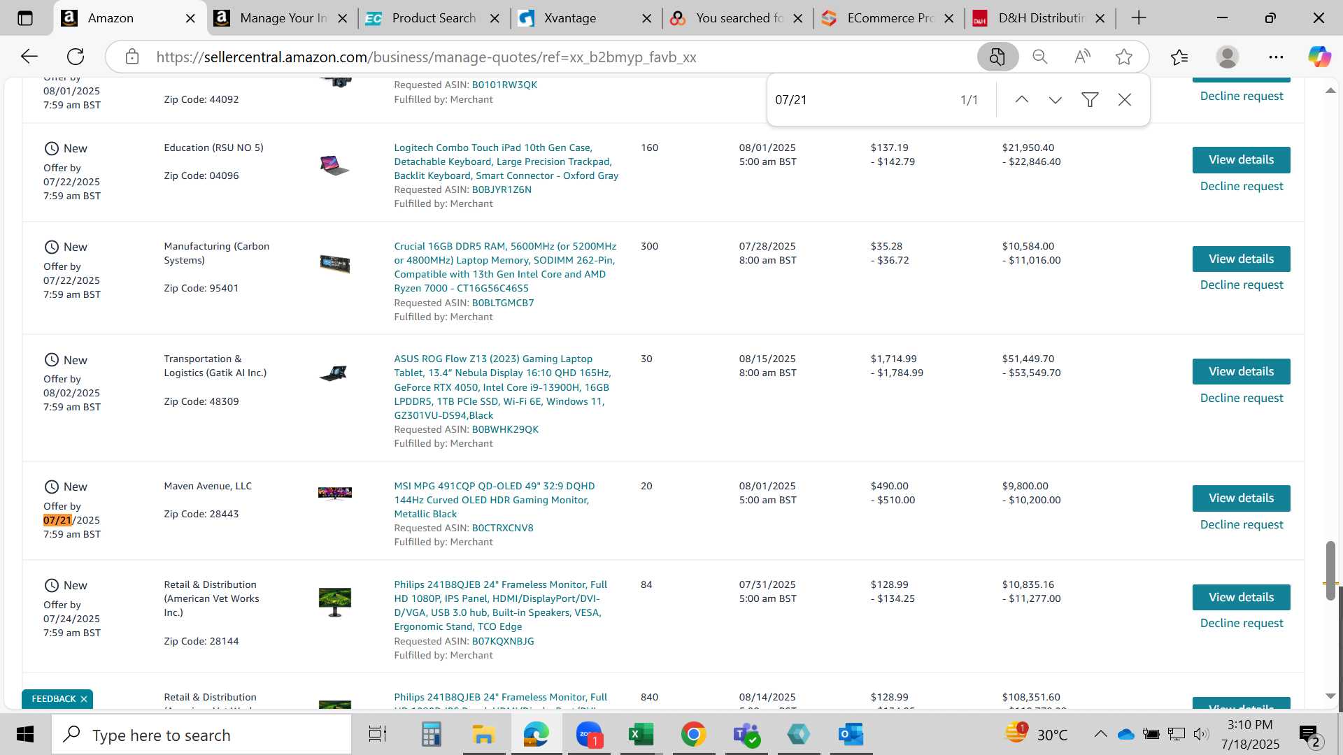The height and width of the screenshot is (755, 1343).
Task: View details for Philips monitor 84 quantity request
Action: pos(1241,598)
